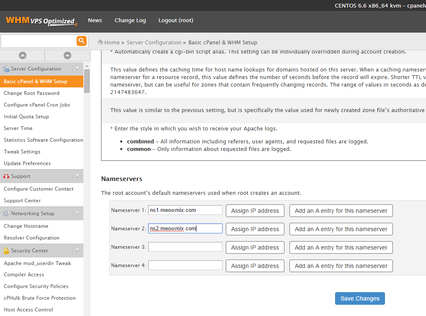This screenshot has height=316, width=426.
Task: Open Tweak Settings
Action: [22, 151]
